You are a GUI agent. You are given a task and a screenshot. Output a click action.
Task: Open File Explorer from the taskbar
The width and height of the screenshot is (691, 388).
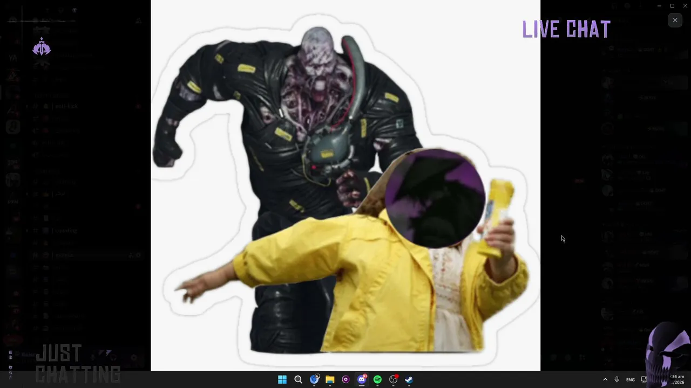(x=330, y=379)
